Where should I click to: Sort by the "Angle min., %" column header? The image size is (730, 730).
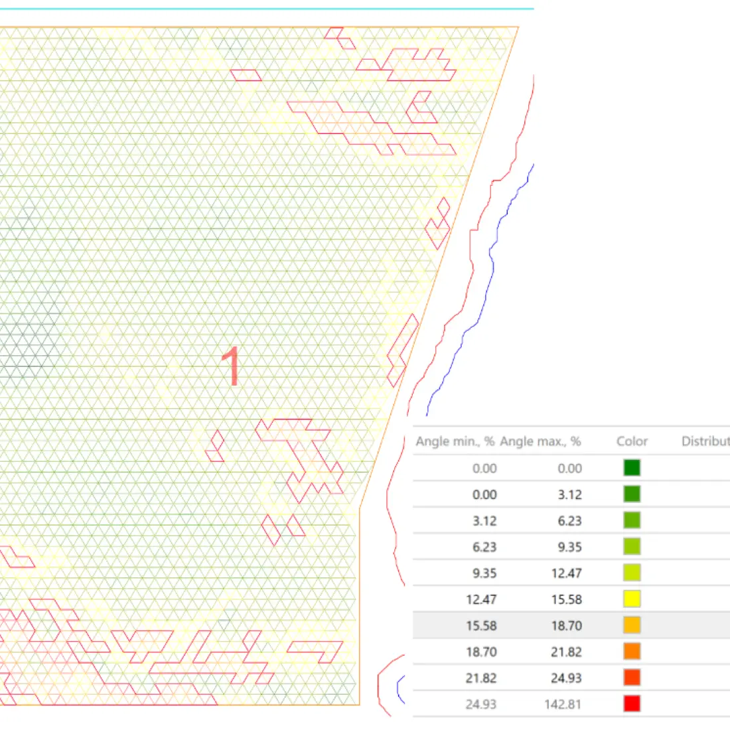(x=455, y=441)
